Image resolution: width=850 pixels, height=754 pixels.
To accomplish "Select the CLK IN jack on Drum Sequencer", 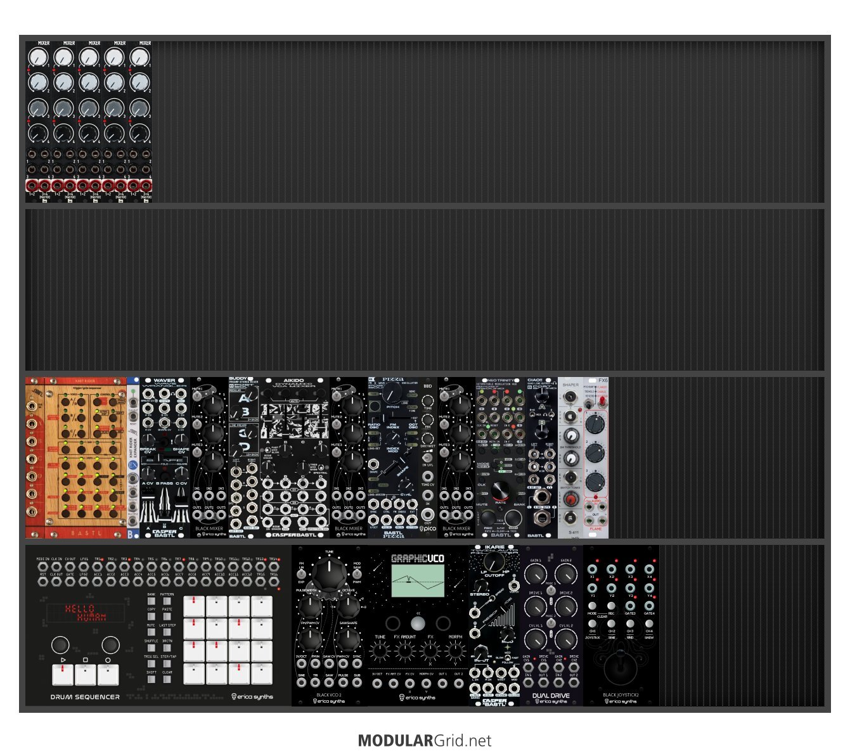I will 56,566.
